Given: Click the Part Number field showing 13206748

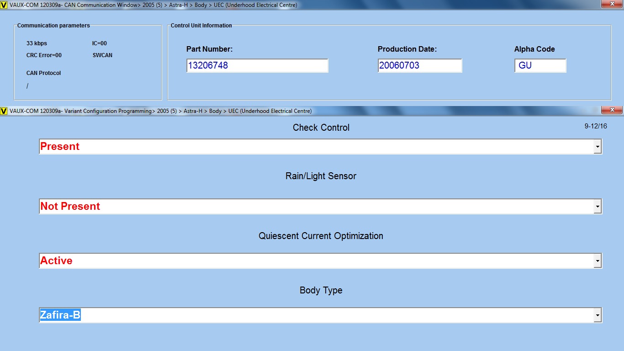Looking at the screenshot, I should pos(257,65).
